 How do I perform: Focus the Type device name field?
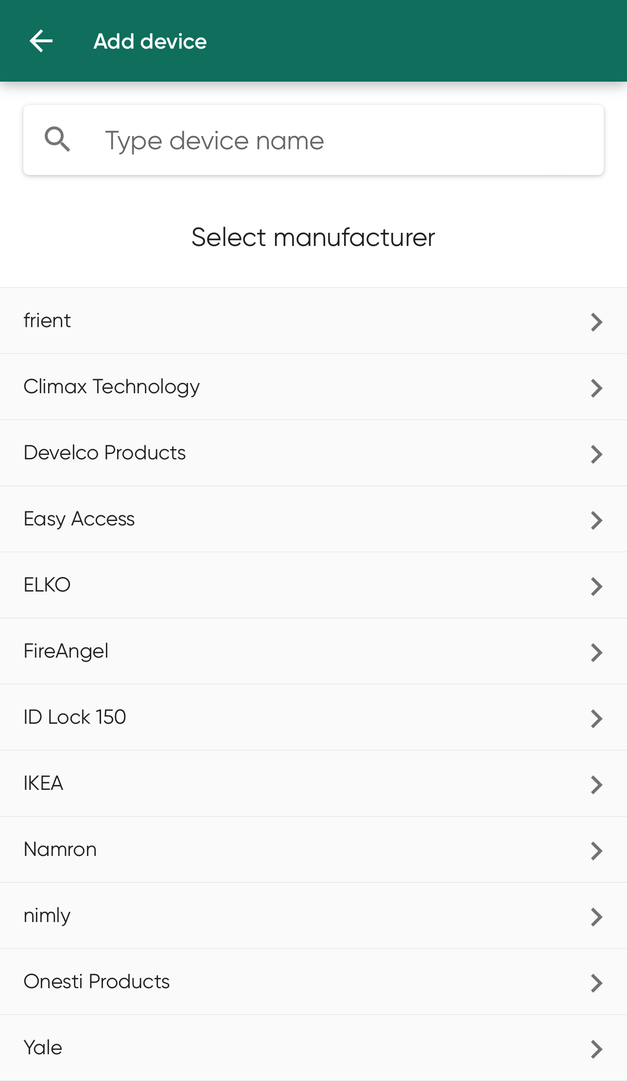click(x=313, y=140)
